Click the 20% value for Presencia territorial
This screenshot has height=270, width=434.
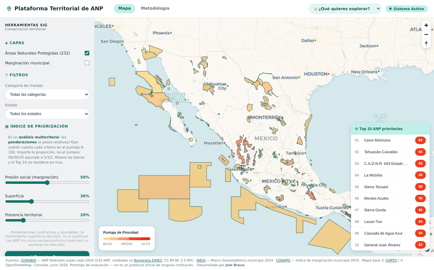tap(85, 215)
